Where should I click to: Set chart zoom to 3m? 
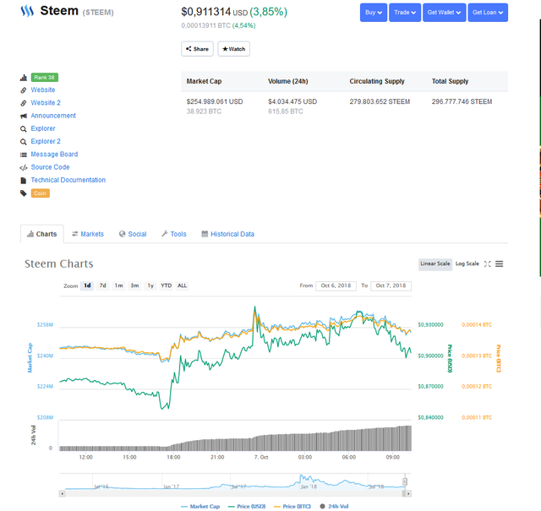point(134,285)
